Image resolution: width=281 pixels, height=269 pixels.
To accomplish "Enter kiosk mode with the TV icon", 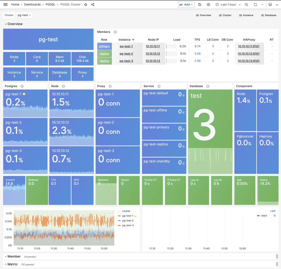I will 270,4.
